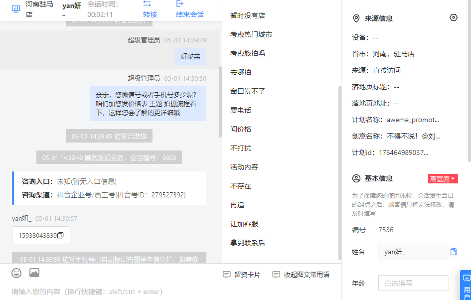This screenshot has height=300, width=471.
Task: Click the person icon beside 基本信息
Action: (x=356, y=178)
